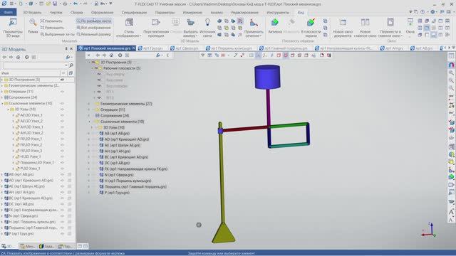The height and width of the screenshot is (256, 456).
Task: Click undo arrow in quick access toolbar
Action: click(76, 4)
